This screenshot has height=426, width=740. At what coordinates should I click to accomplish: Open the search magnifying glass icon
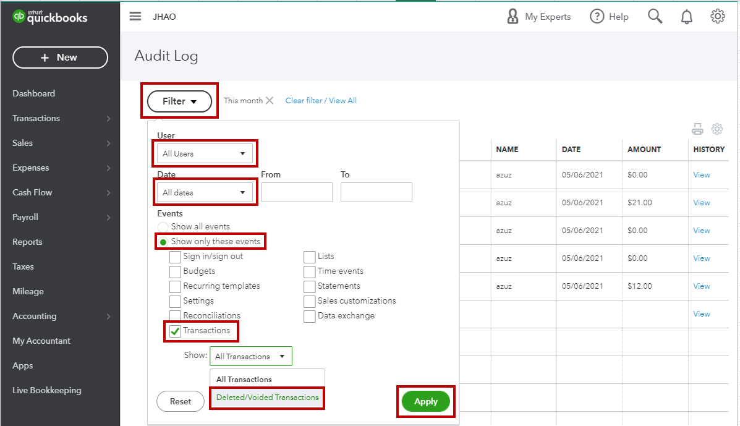point(655,17)
